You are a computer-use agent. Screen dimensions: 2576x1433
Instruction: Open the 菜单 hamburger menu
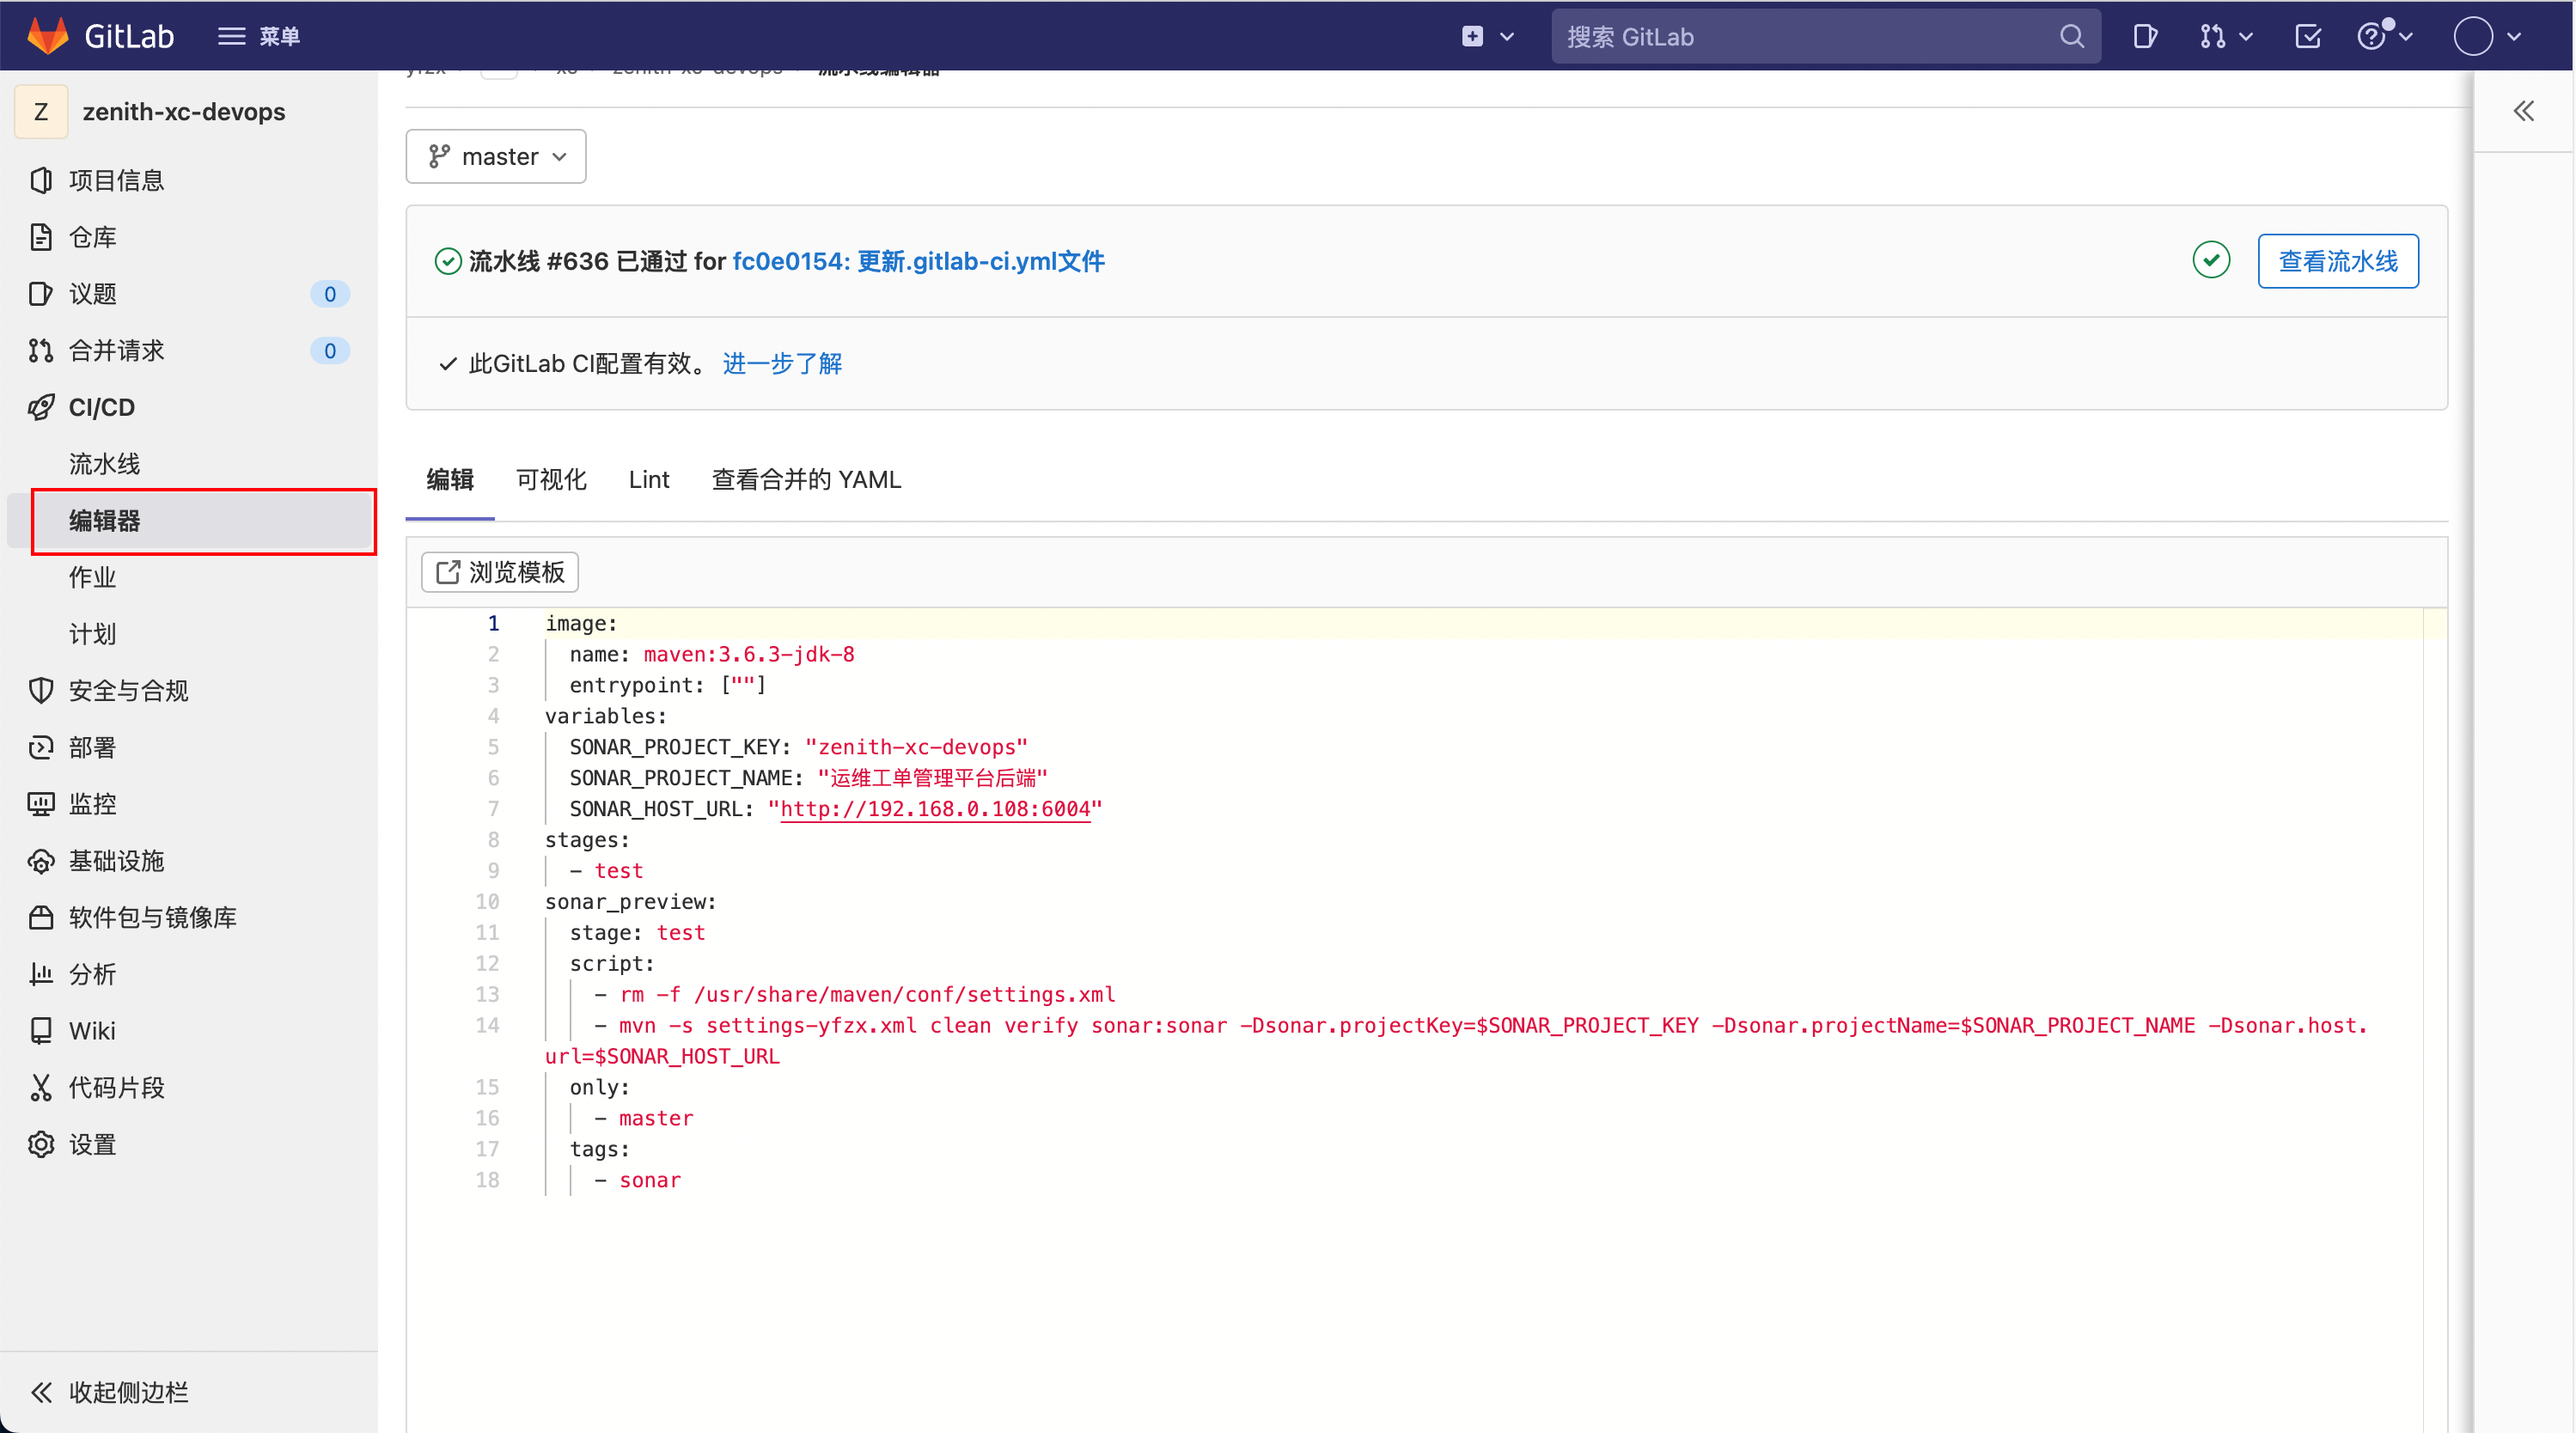(x=259, y=36)
